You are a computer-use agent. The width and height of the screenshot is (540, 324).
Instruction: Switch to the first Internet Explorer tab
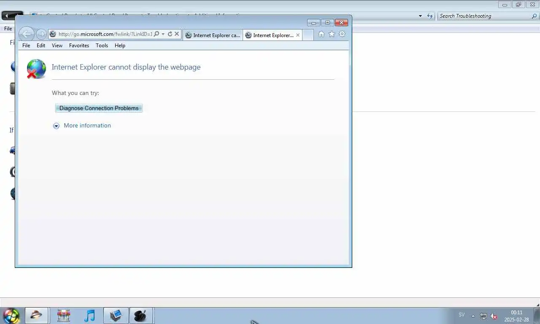pyautogui.click(x=213, y=35)
